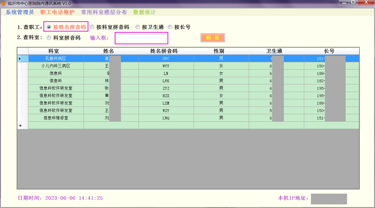Image resolution: width=375 pixels, height=208 pixels.
Task: Click the new-row asterisk marker
Action: tap(20, 125)
